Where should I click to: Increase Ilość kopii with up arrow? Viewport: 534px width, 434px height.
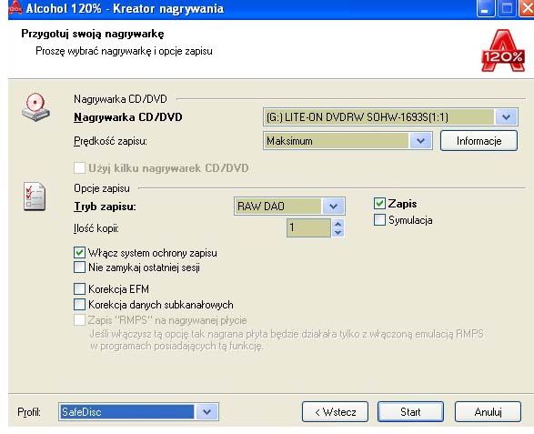coord(338,224)
